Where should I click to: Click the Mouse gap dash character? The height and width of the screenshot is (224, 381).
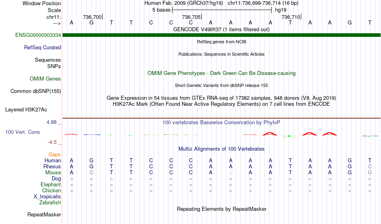[231, 173]
